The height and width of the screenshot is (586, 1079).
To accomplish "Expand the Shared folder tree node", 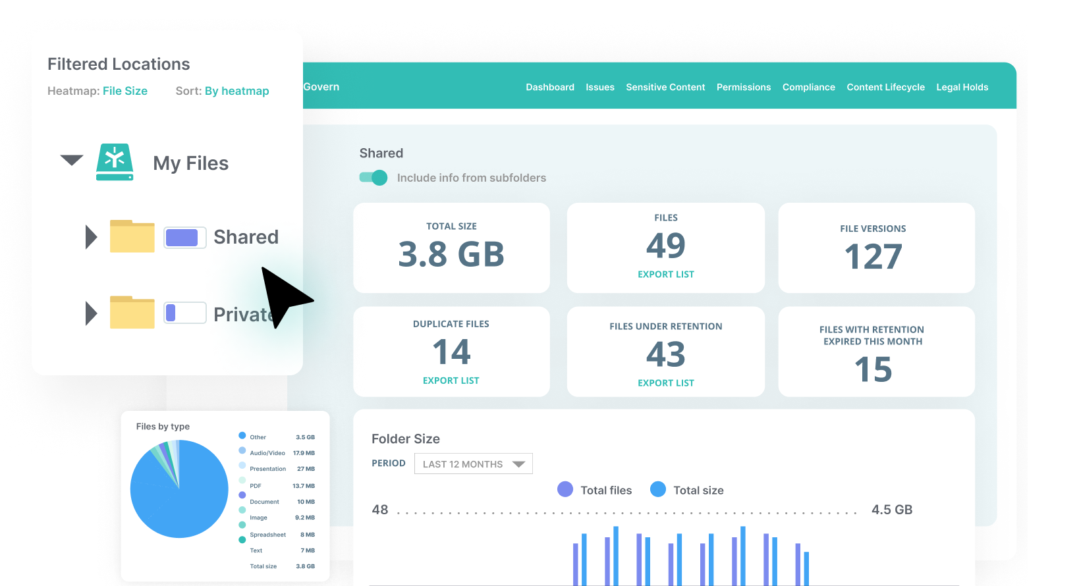I will (x=92, y=237).
